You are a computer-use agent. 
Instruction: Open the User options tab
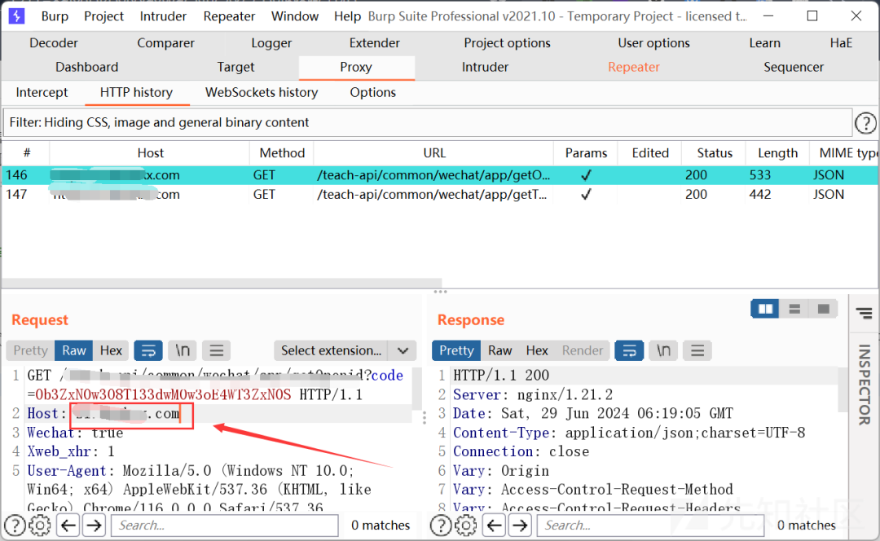pyautogui.click(x=653, y=43)
